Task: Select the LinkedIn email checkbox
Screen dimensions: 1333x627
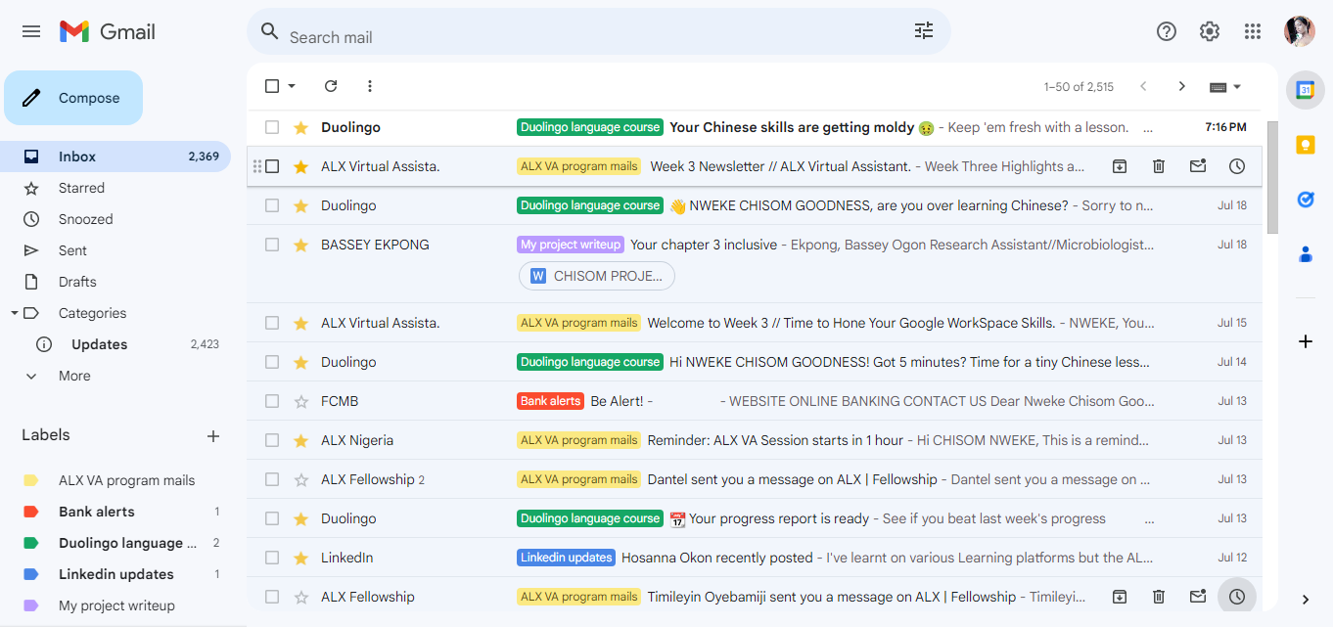Action: coord(272,558)
